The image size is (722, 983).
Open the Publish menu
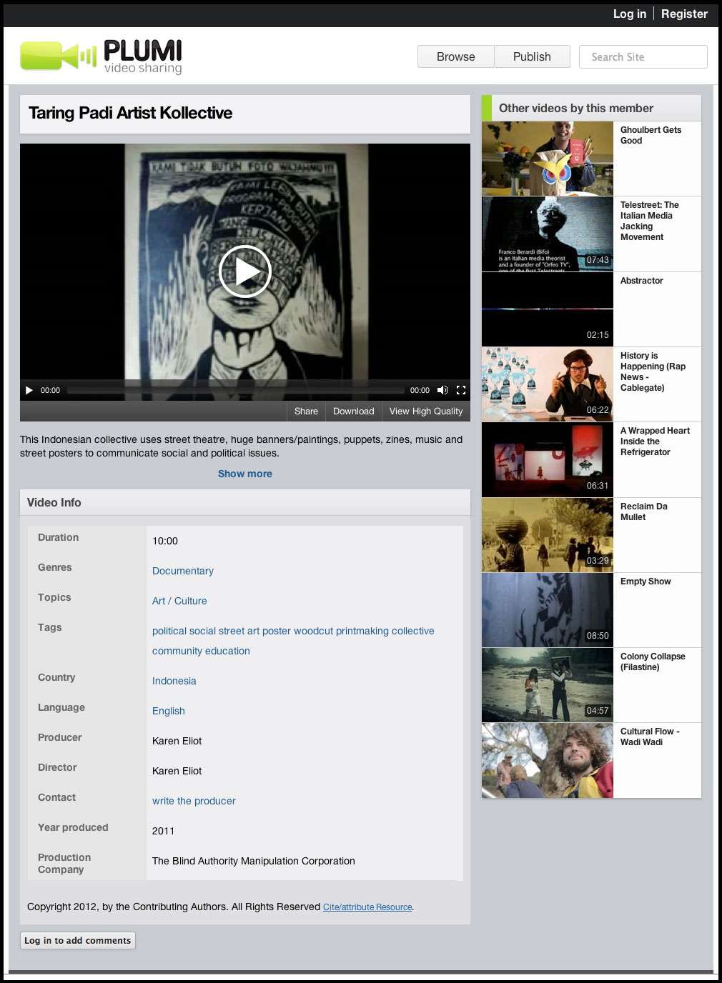coord(532,56)
